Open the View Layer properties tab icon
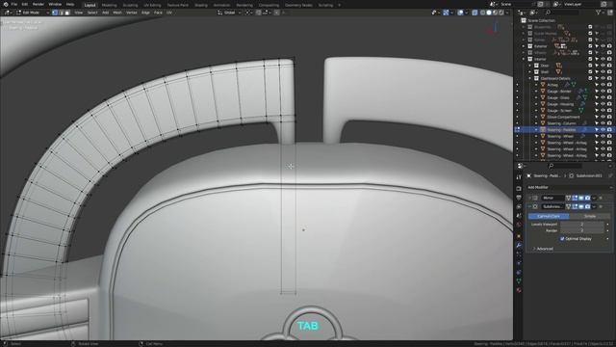 (519, 206)
